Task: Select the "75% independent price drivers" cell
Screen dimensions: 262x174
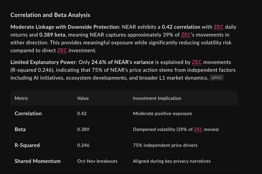Action: [x=165, y=145]
